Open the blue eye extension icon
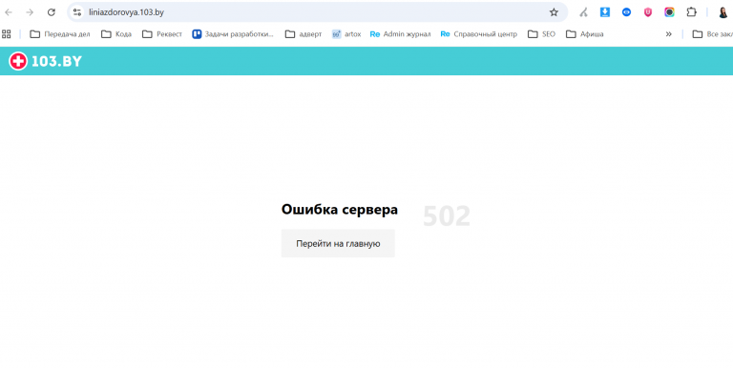The image size is (733, 368). (626, 12)
